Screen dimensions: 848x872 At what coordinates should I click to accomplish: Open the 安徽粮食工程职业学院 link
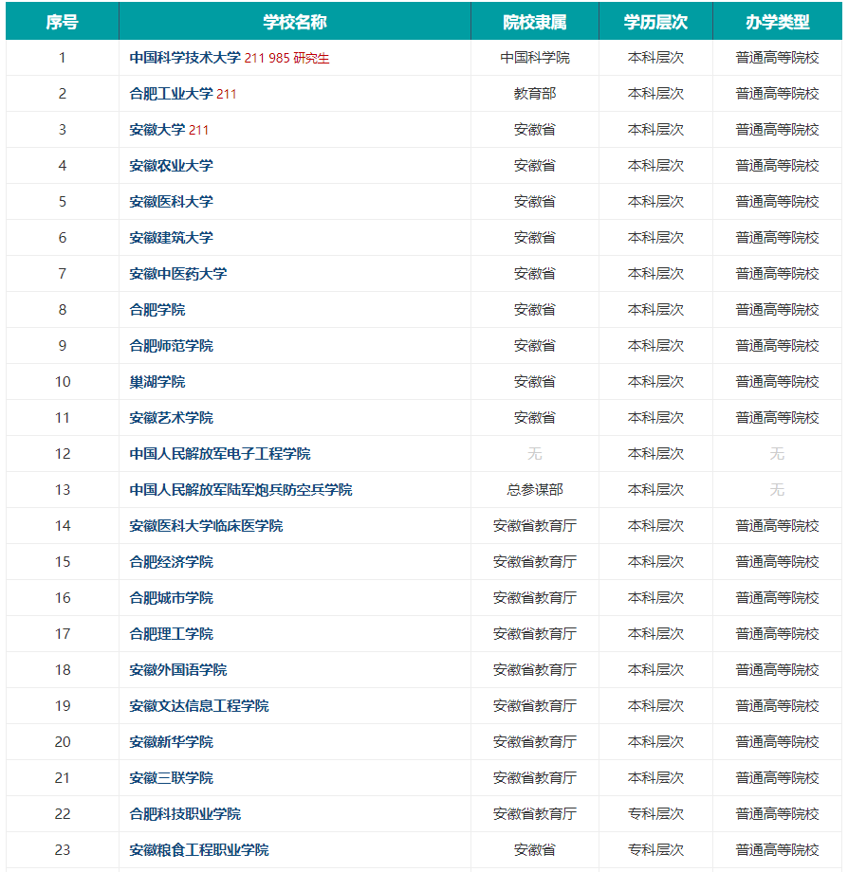198,850
